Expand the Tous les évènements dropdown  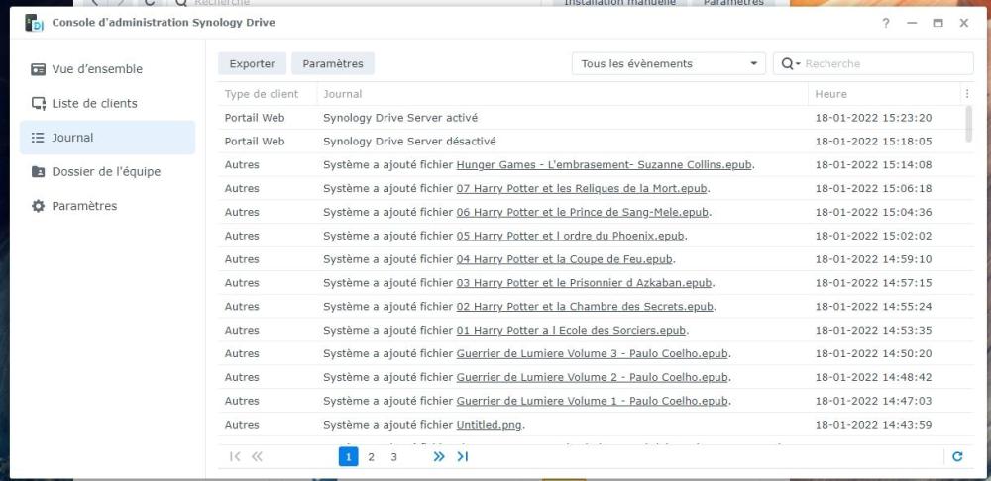tap(669, 63)
